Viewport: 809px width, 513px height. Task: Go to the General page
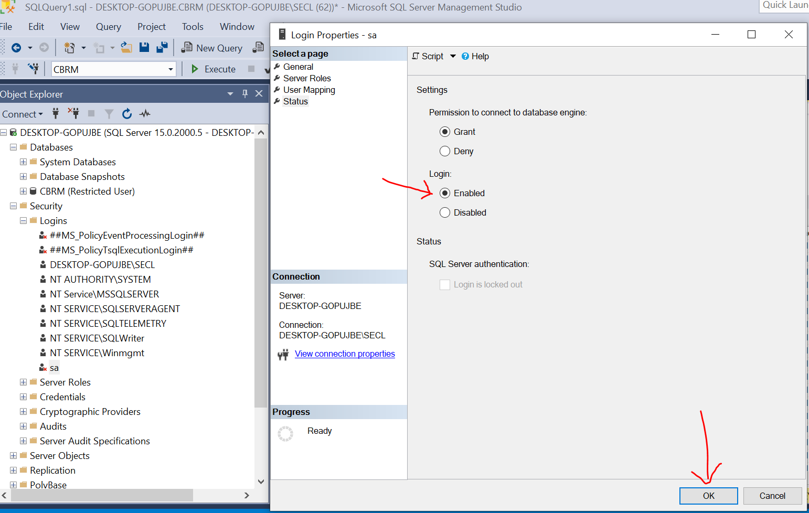pos(298,67)
